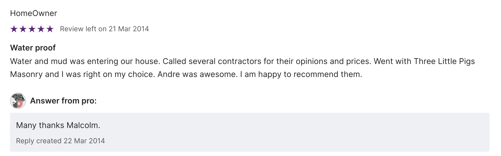Click the 'Water proof' review title
501x156 pixels.
[x=33, y=48]
